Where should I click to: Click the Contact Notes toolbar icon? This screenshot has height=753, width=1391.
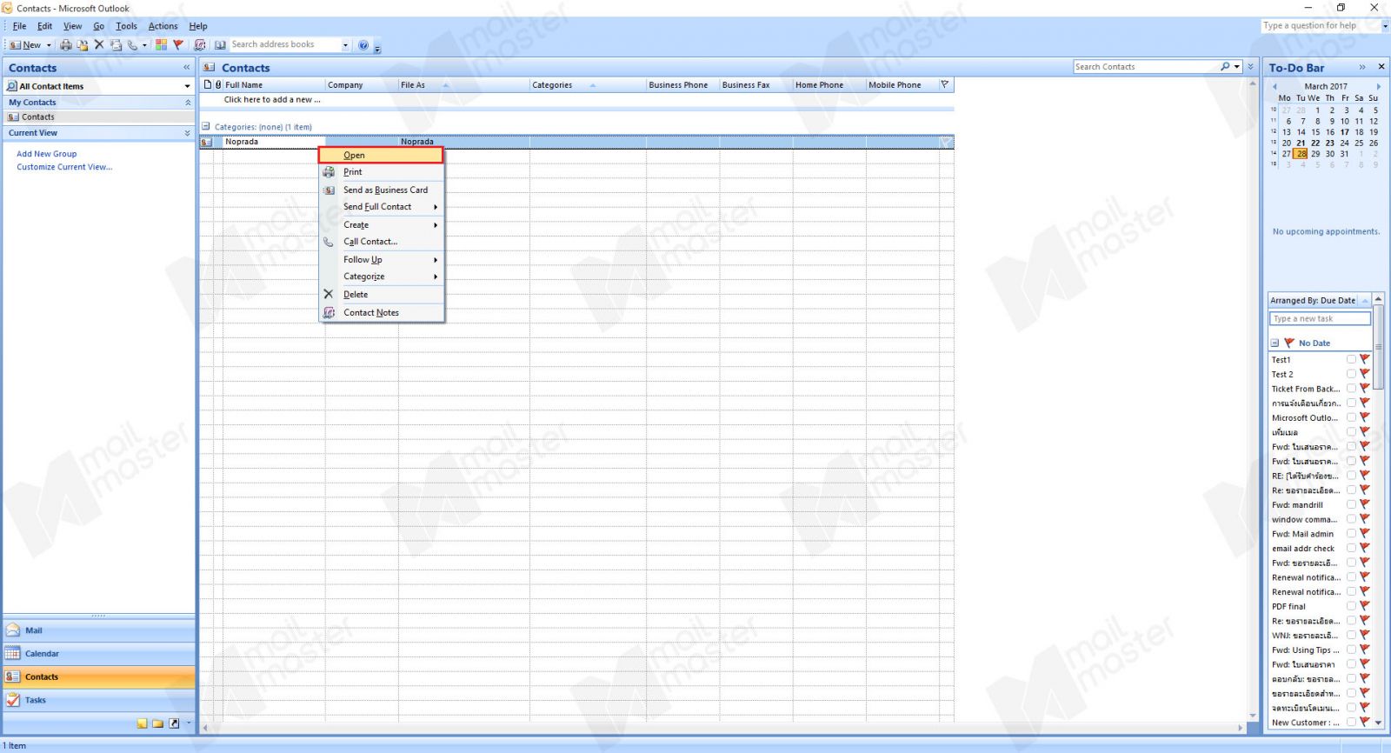(x=200, y=44)
